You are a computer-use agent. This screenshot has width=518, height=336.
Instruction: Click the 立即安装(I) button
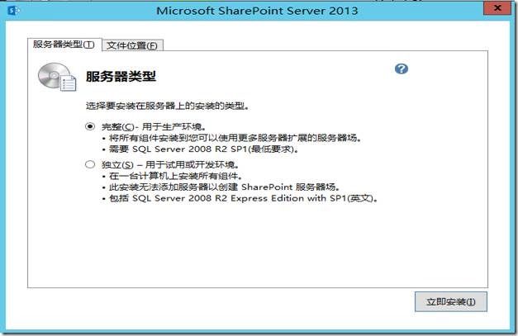pyautogui.click(x=451, y=301)
